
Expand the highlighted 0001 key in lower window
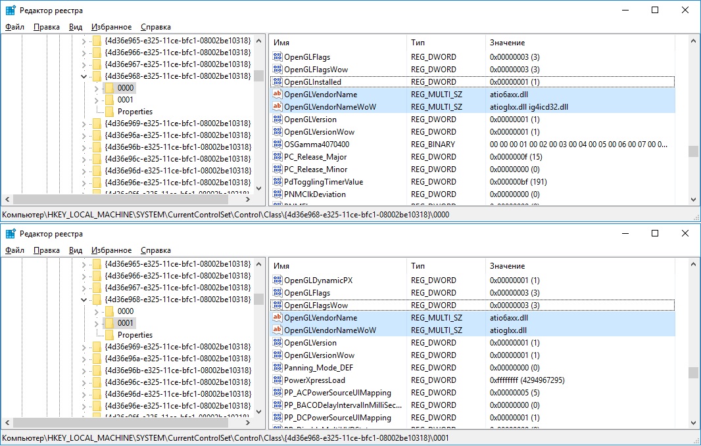pyautogui.click(x=96, y=323)
